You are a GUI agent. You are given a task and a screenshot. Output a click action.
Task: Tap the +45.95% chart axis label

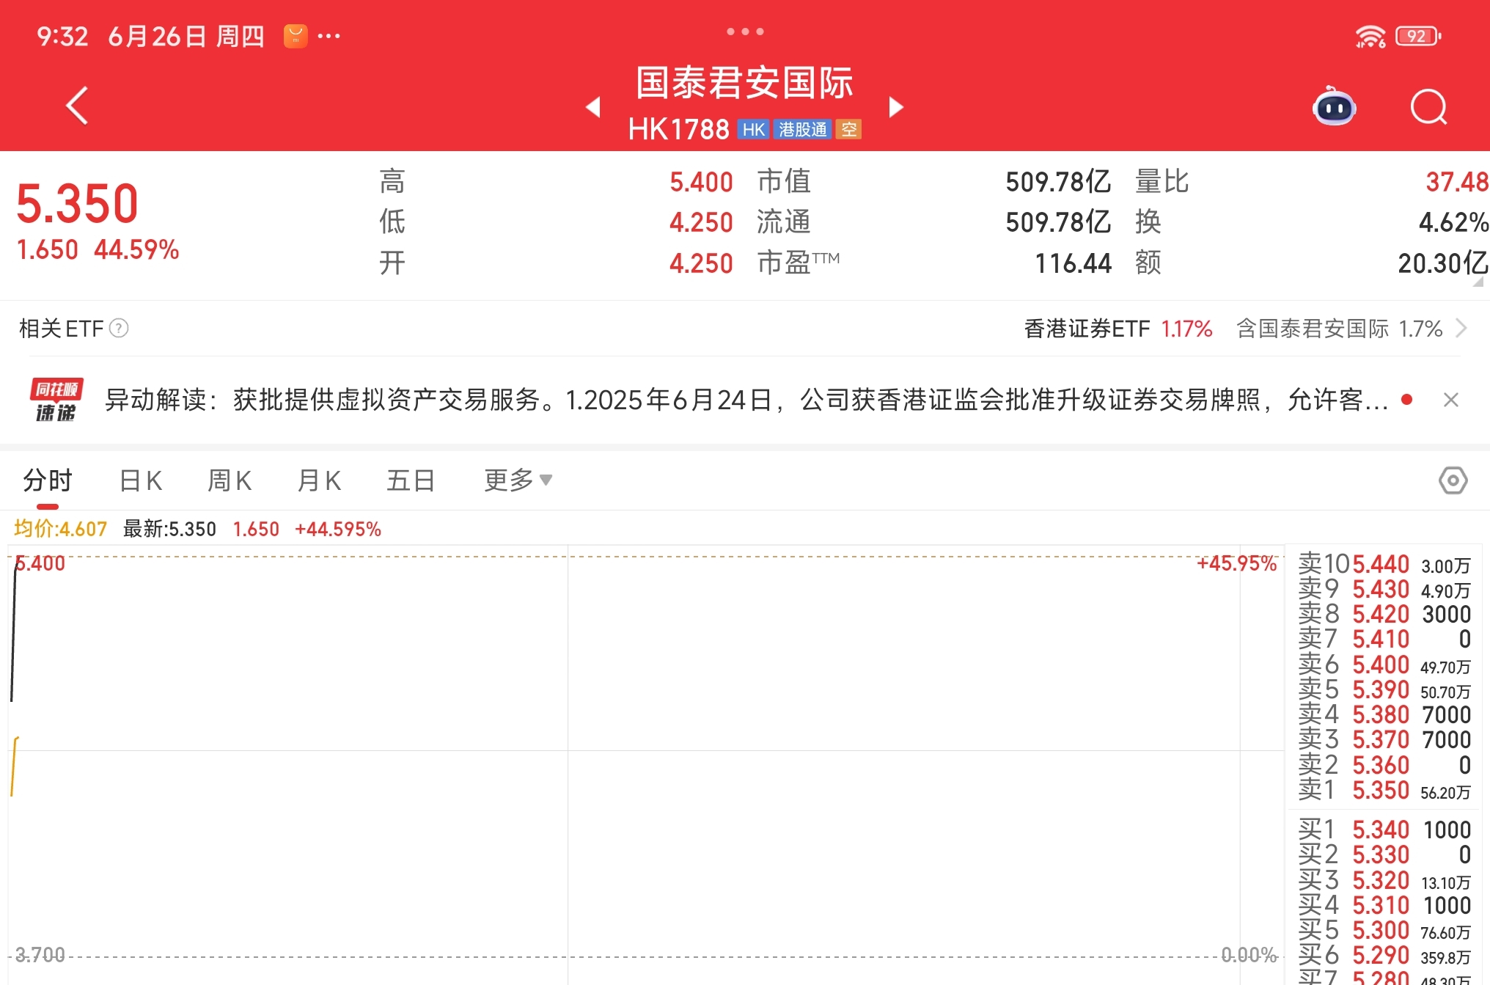tap(1236, 563)
